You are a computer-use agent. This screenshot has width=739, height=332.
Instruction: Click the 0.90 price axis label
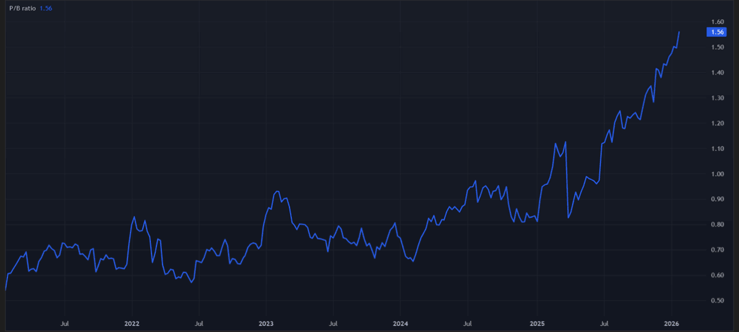click(x=717, y=199)
